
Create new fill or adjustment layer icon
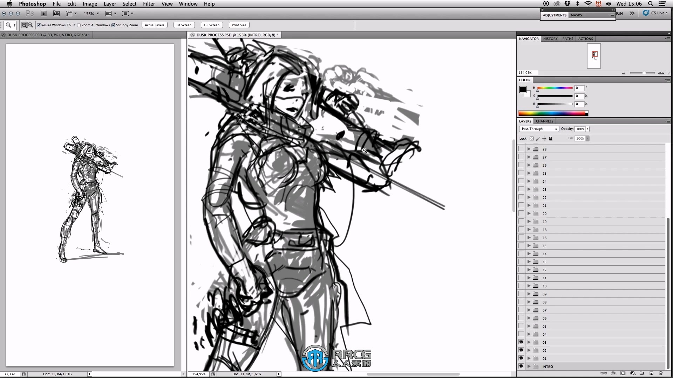(x=633, y=373)
